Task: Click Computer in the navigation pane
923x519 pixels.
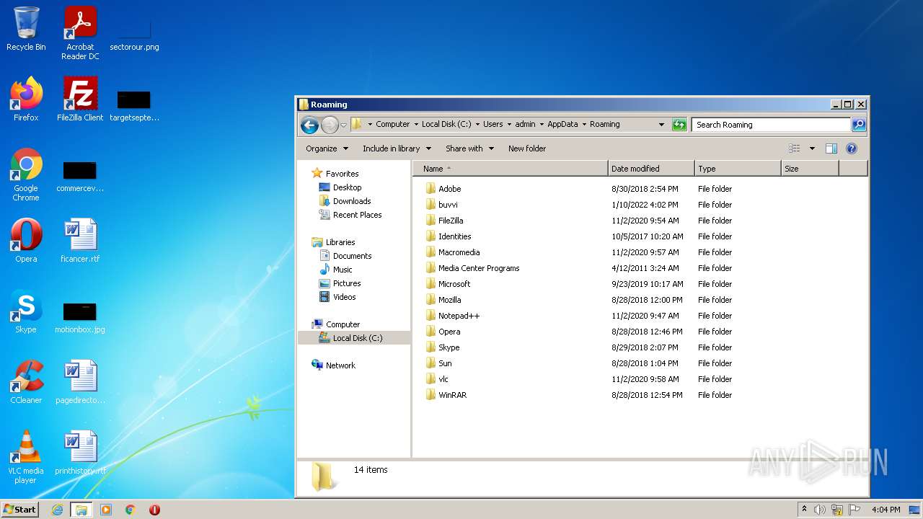Action: tap(343, 324)
